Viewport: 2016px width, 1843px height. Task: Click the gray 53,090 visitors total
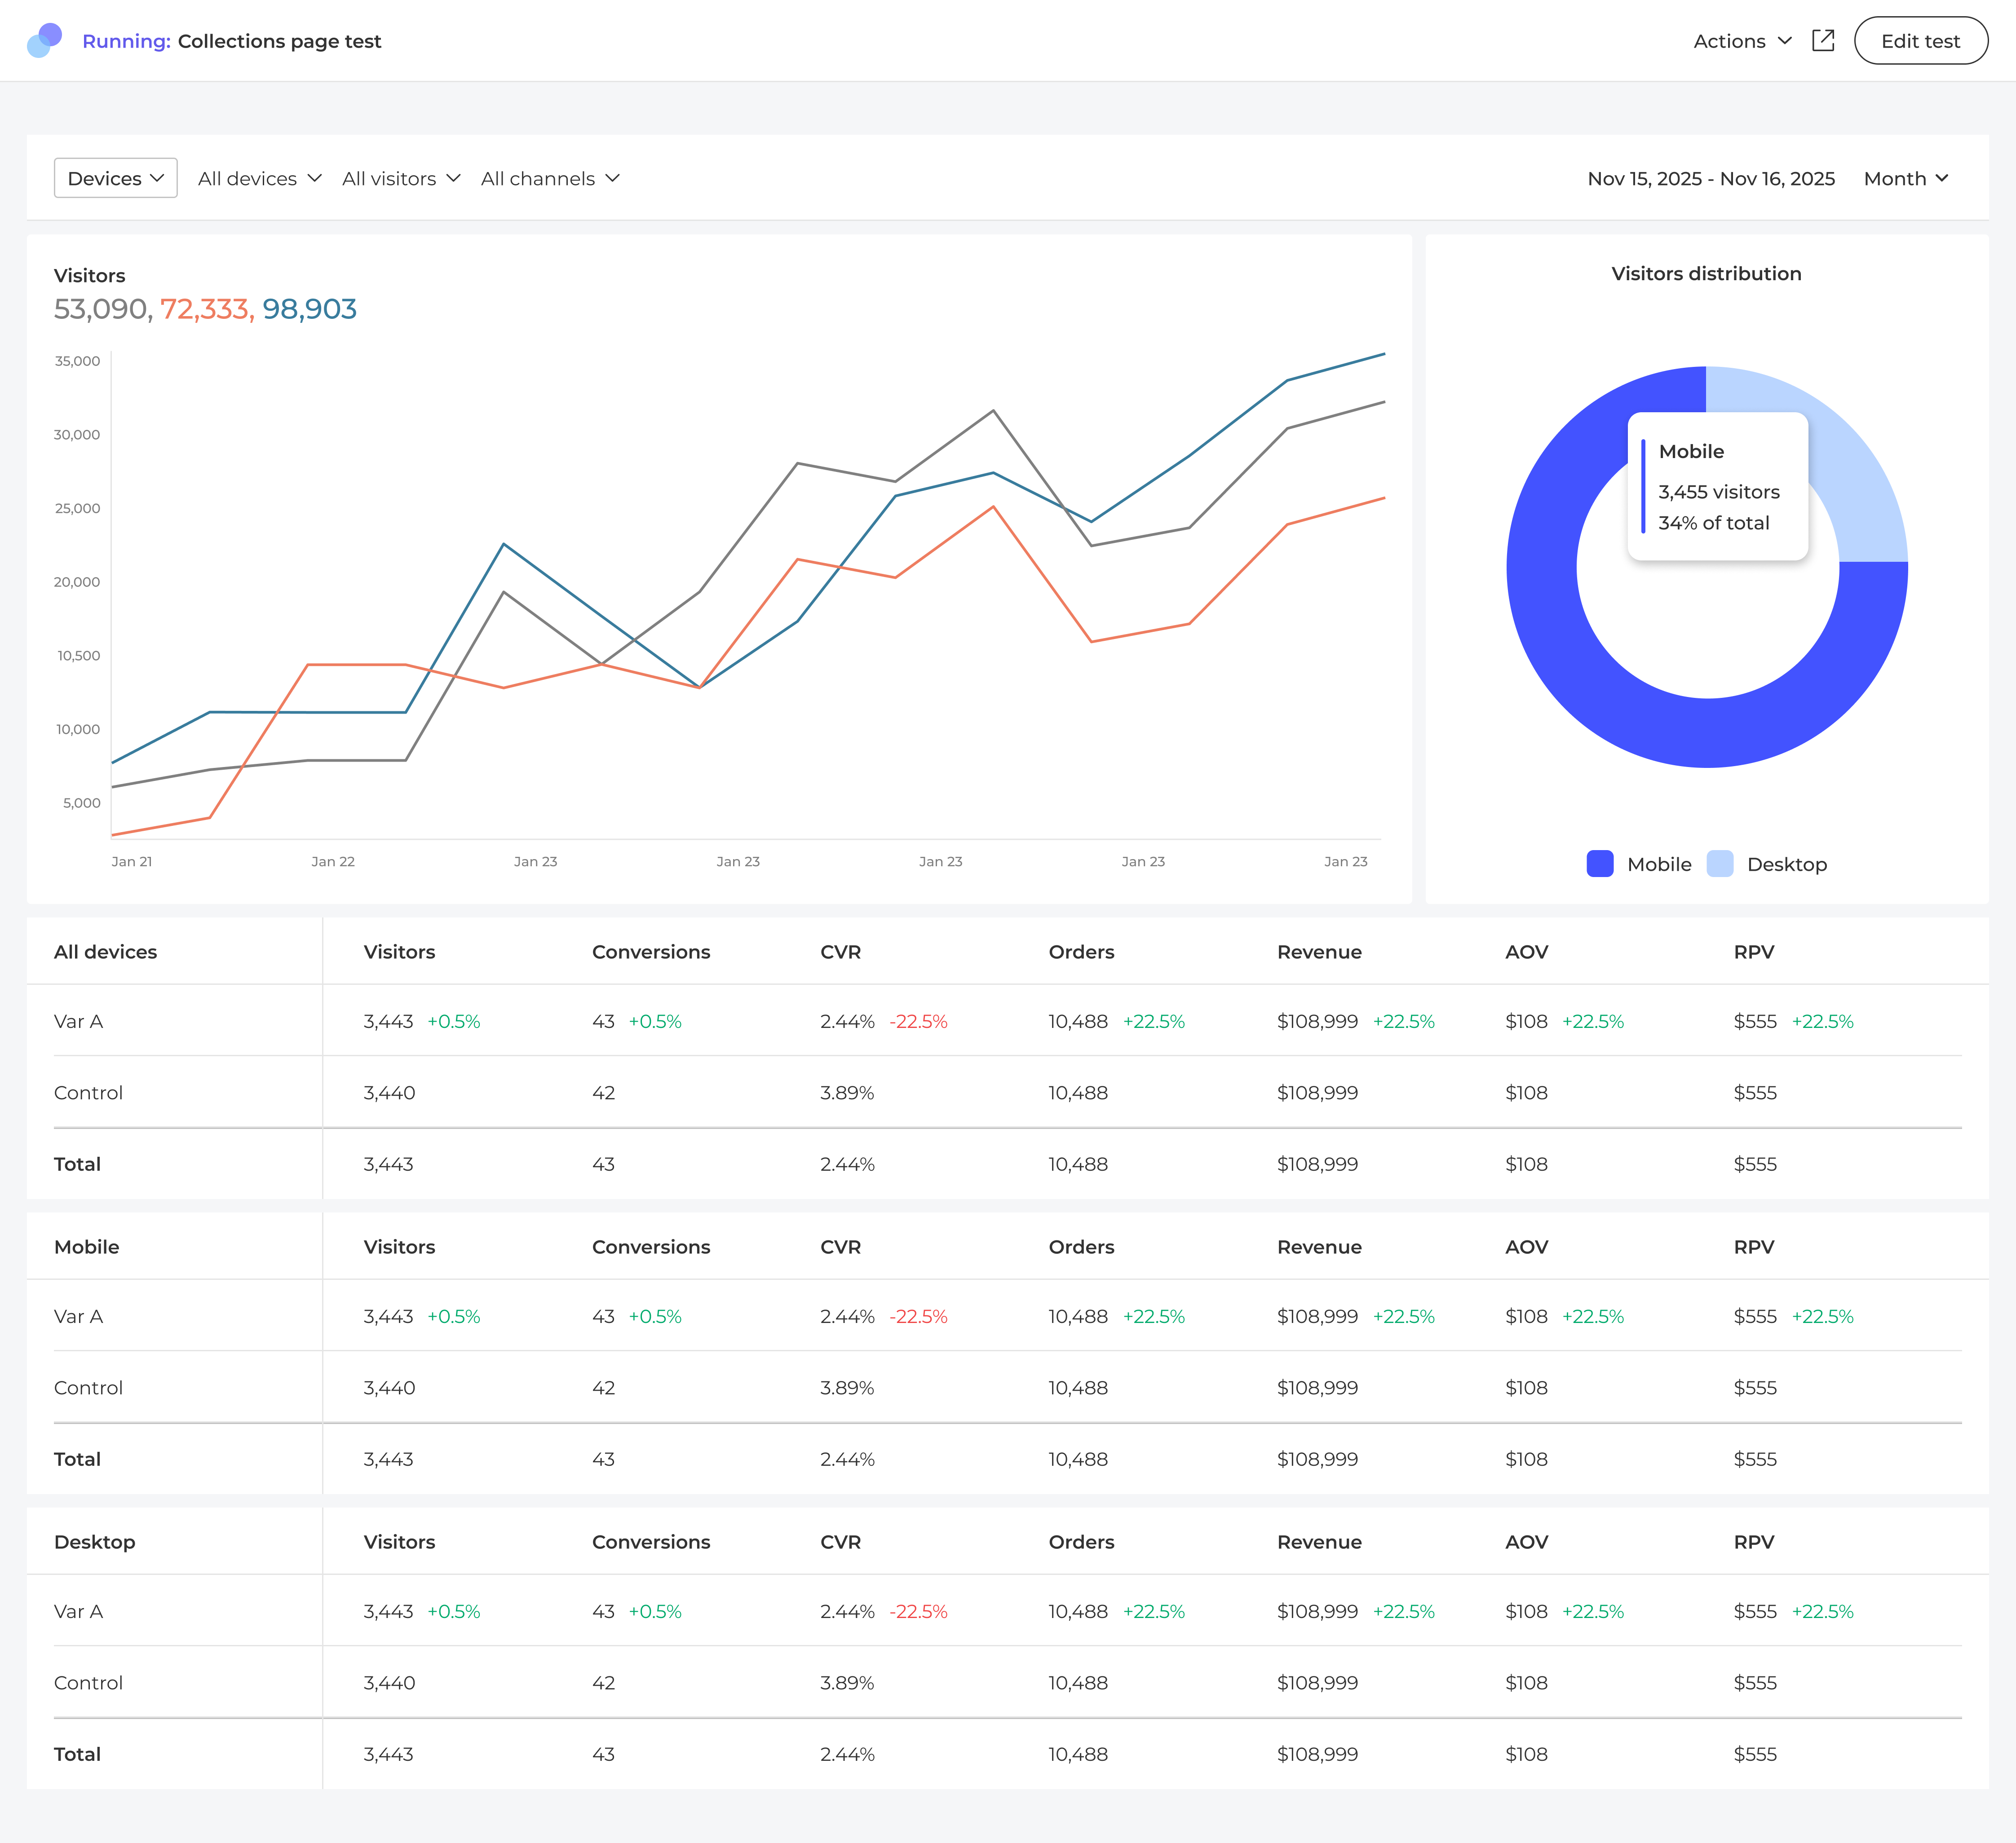pyautogui.click(x=101, y=309)
